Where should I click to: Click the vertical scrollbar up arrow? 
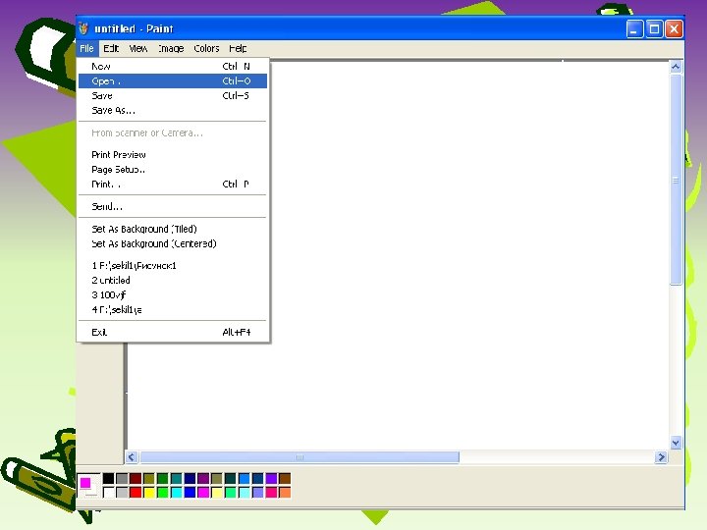click(676, 67)
